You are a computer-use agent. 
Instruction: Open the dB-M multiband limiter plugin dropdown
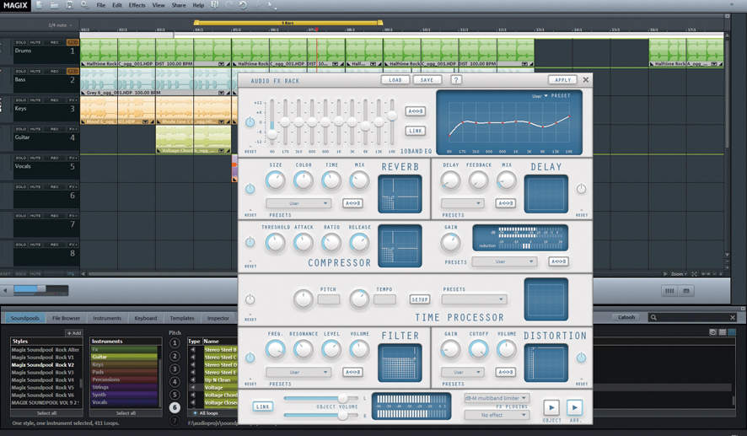(496, 398)
